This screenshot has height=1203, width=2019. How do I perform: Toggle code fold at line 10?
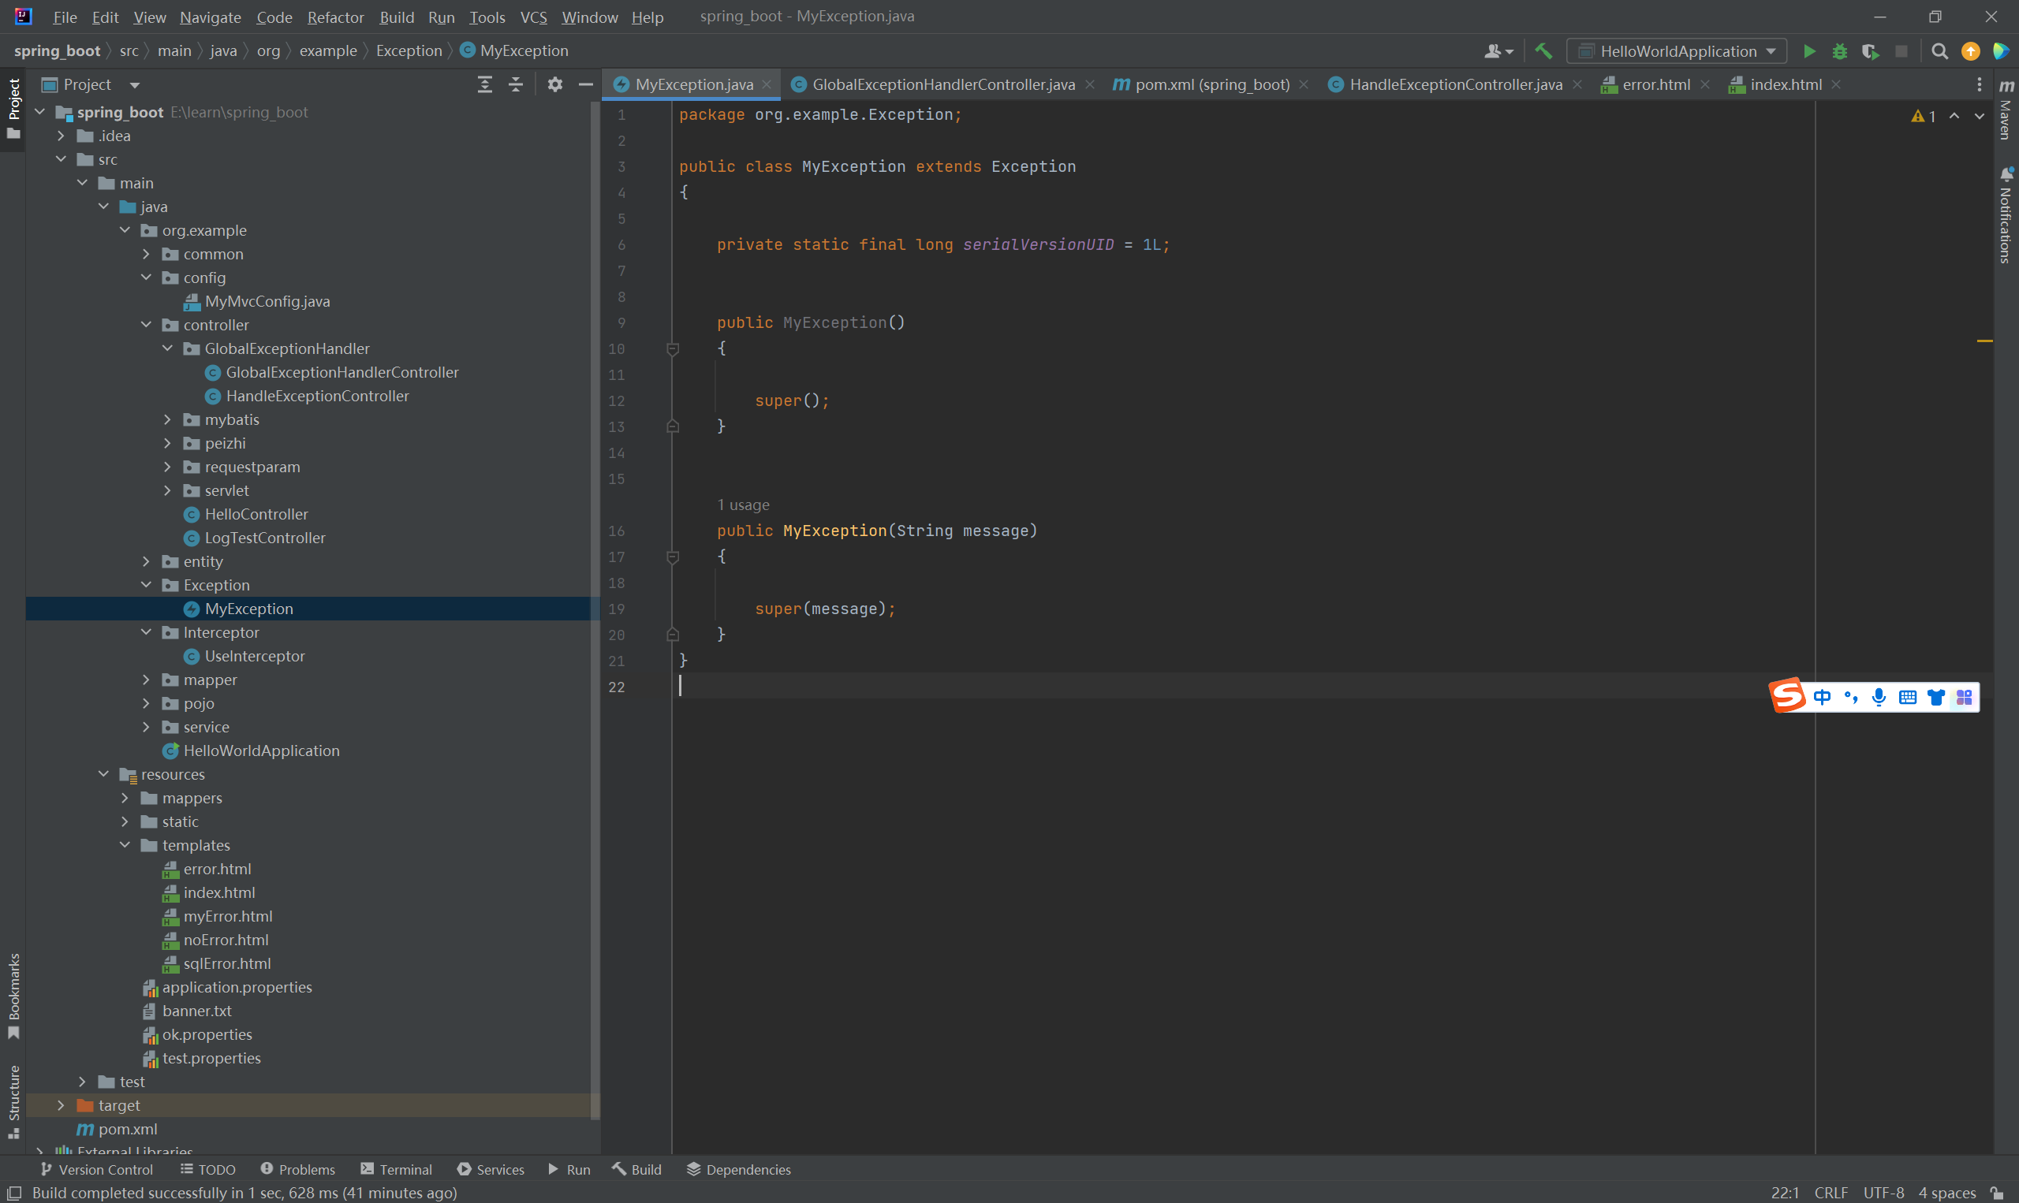click(672, 349)
